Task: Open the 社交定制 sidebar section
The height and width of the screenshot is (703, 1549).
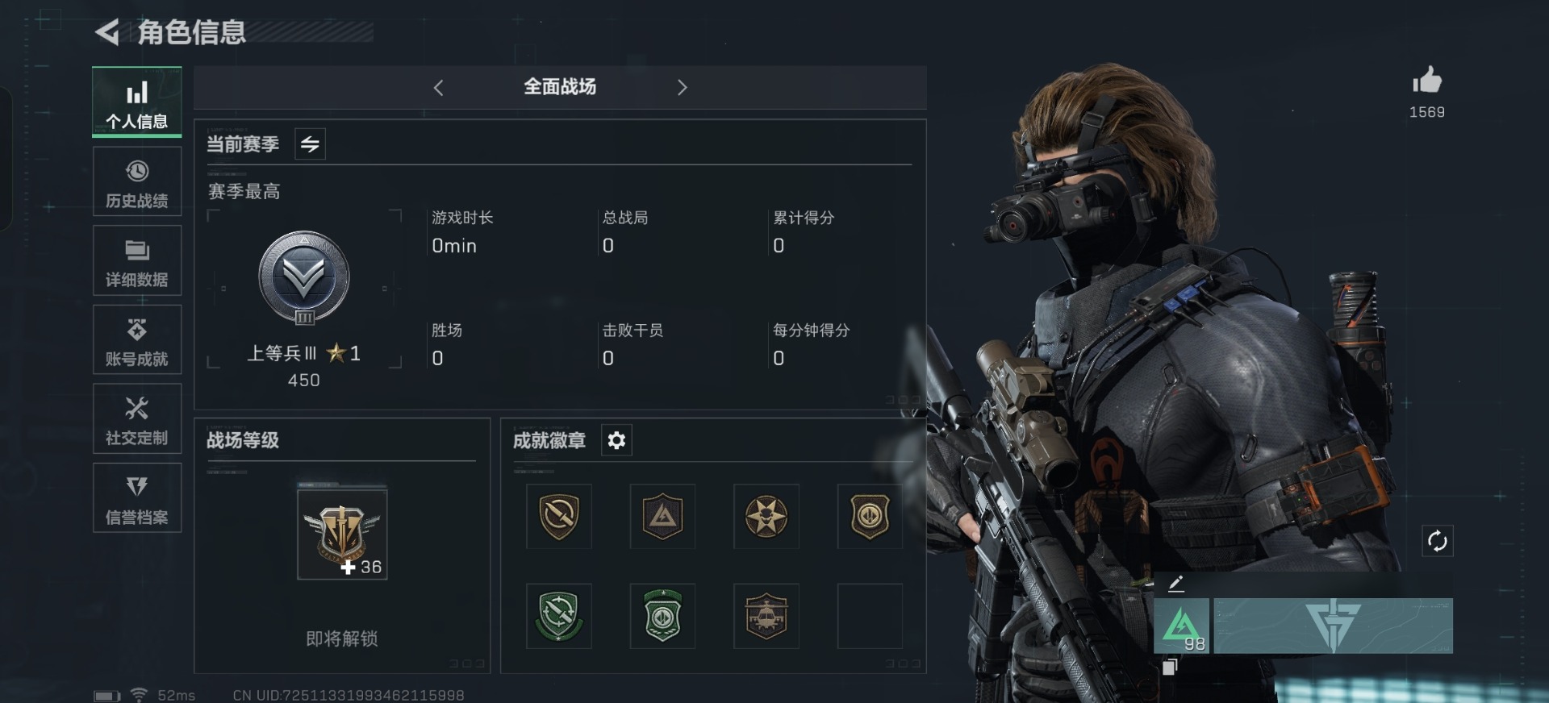Action: pos(137,418)
